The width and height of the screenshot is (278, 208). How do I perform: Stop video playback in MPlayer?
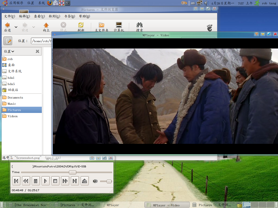coord(55,181)
